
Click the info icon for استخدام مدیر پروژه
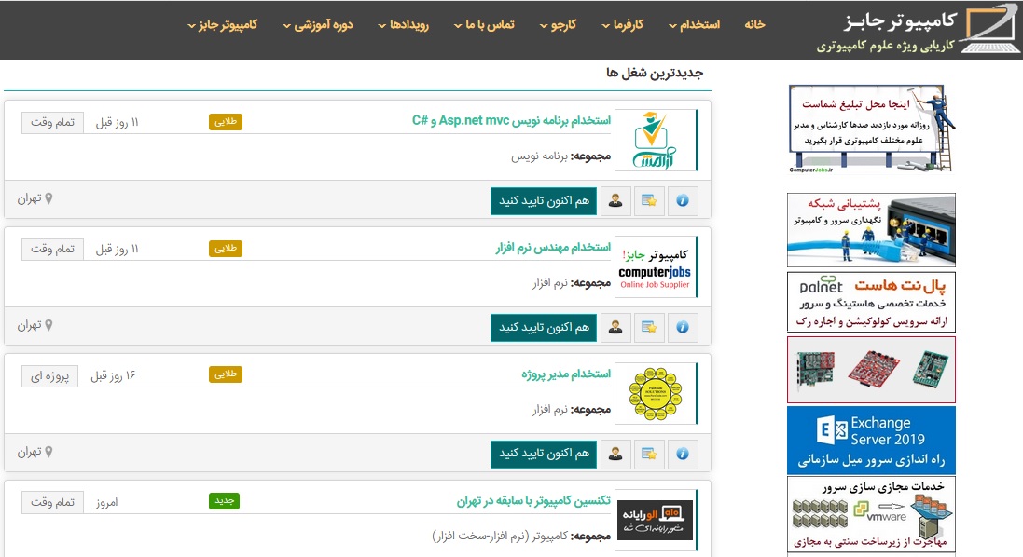[683, 454]
